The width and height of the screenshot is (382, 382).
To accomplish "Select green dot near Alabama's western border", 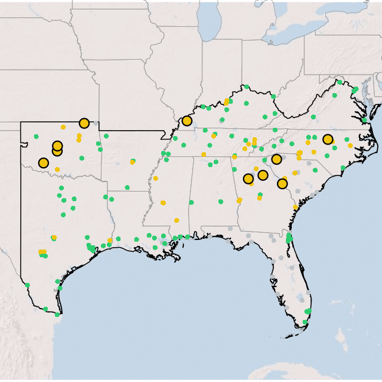I will [192, 202].
